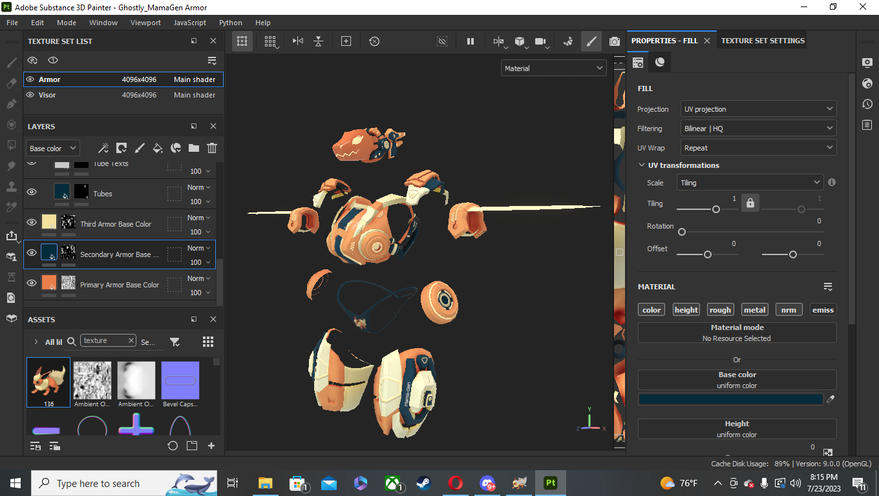Open the Viewport menu
Viewport: 879px width, 496px height.
click(x=145, y=23)
